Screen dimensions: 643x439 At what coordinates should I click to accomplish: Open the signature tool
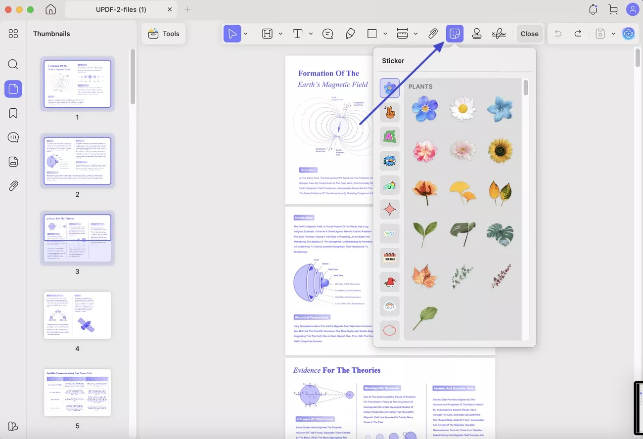(499, 34)
